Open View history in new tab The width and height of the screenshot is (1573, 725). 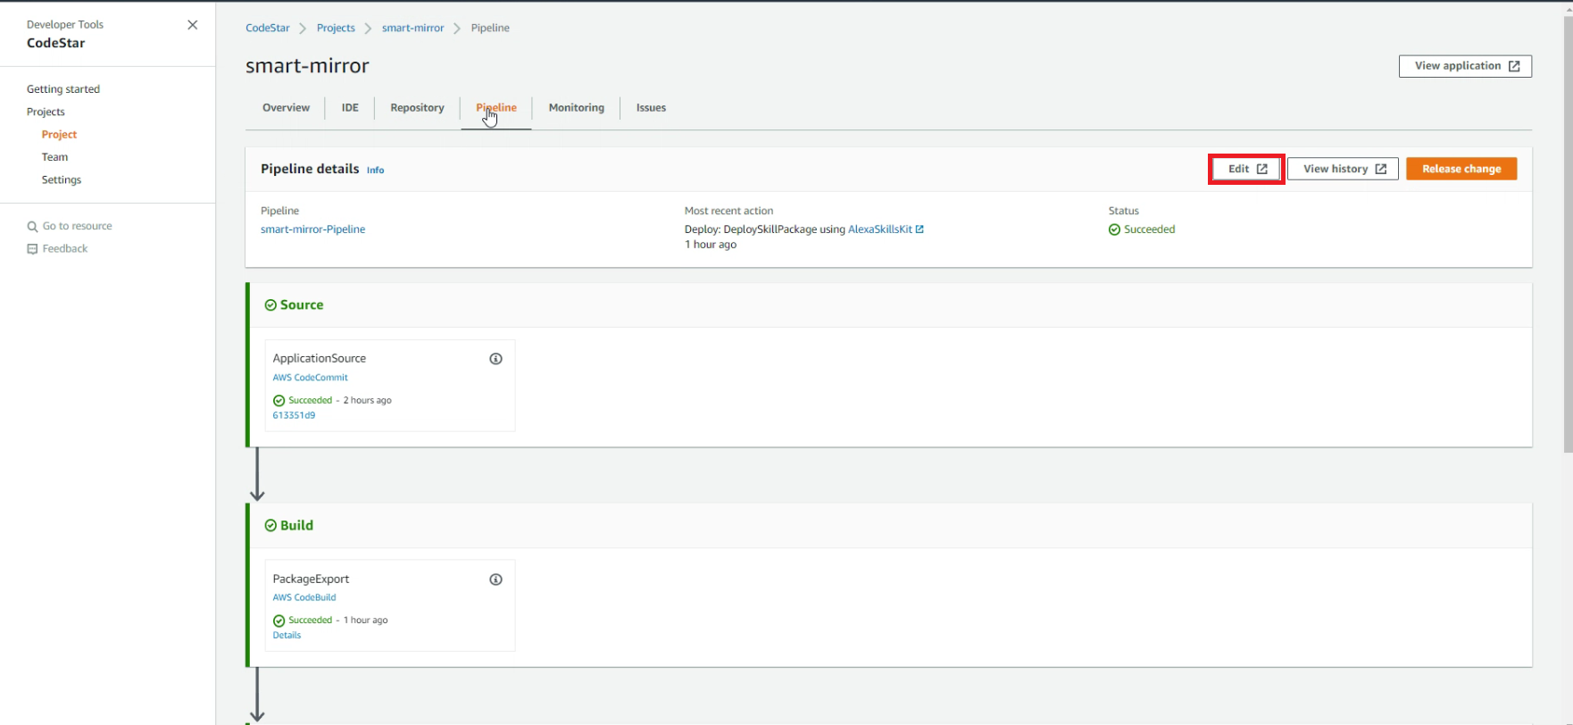coord(1344,169)
